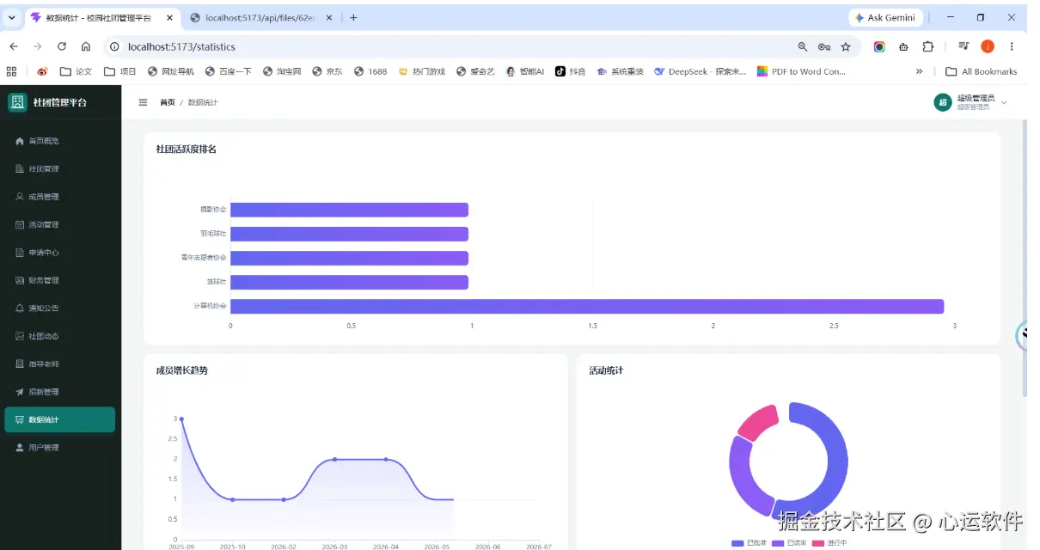Click the 羽毛球社 bar in the ranking chart
The height and width of the screenshot is (550, 1040).
tap(349, 234)
